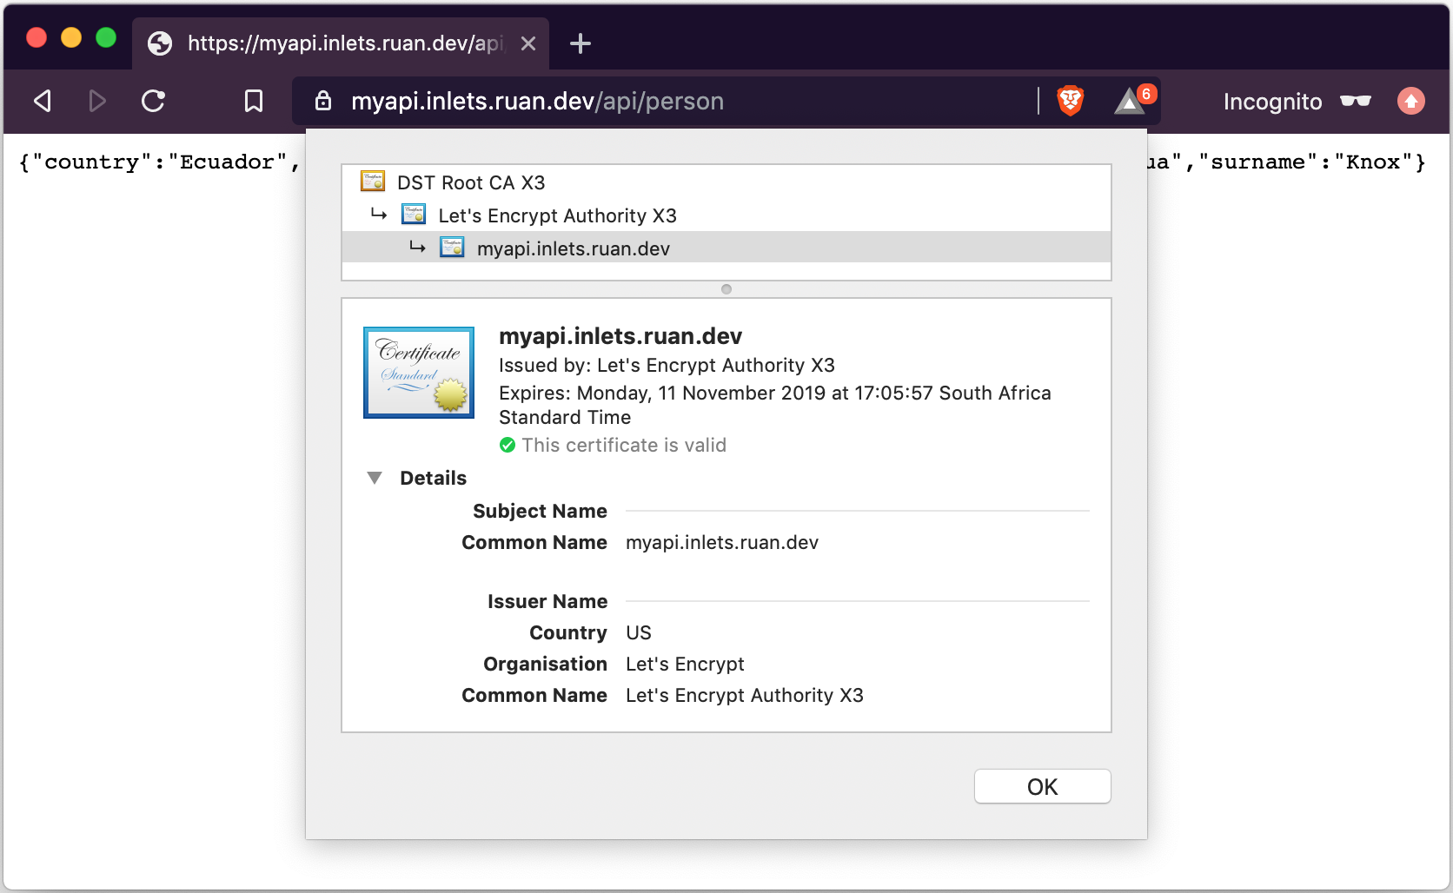Click the pane splitter dot handle
The height and width of the screenshot is (893, 1453).
coord(726,289)
